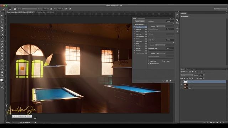Select Dust project.jpg document tab
The width and height of the screenshot is (228, 128).
click(20, 12)
